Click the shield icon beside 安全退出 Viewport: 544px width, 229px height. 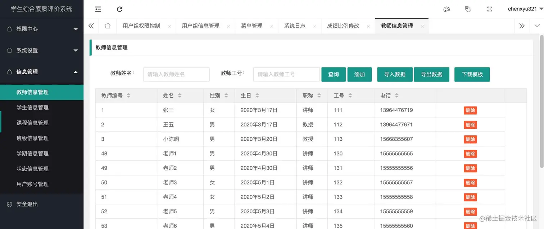click(10, 204)
